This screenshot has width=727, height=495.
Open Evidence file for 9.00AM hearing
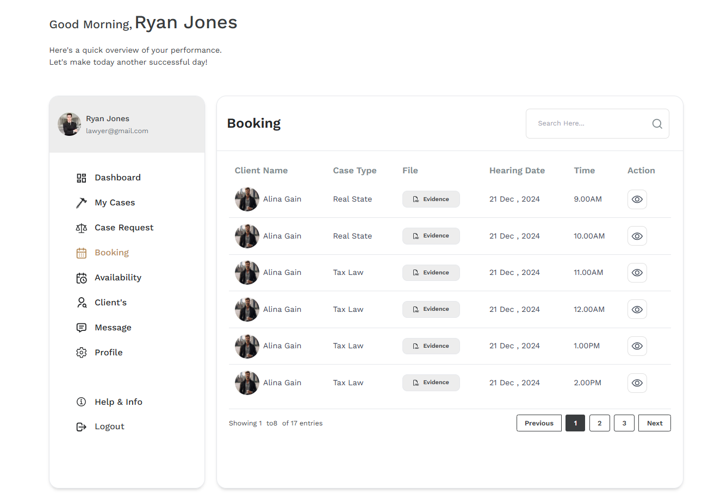pyautogui.click(x=431, y=199)
